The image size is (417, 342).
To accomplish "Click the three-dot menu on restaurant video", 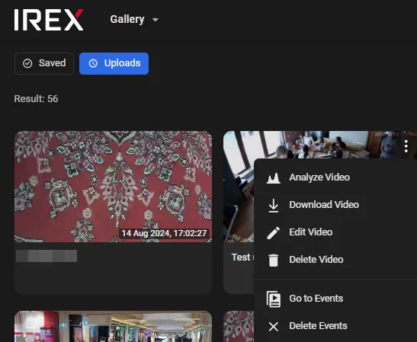I will click(x=406, y=146).
